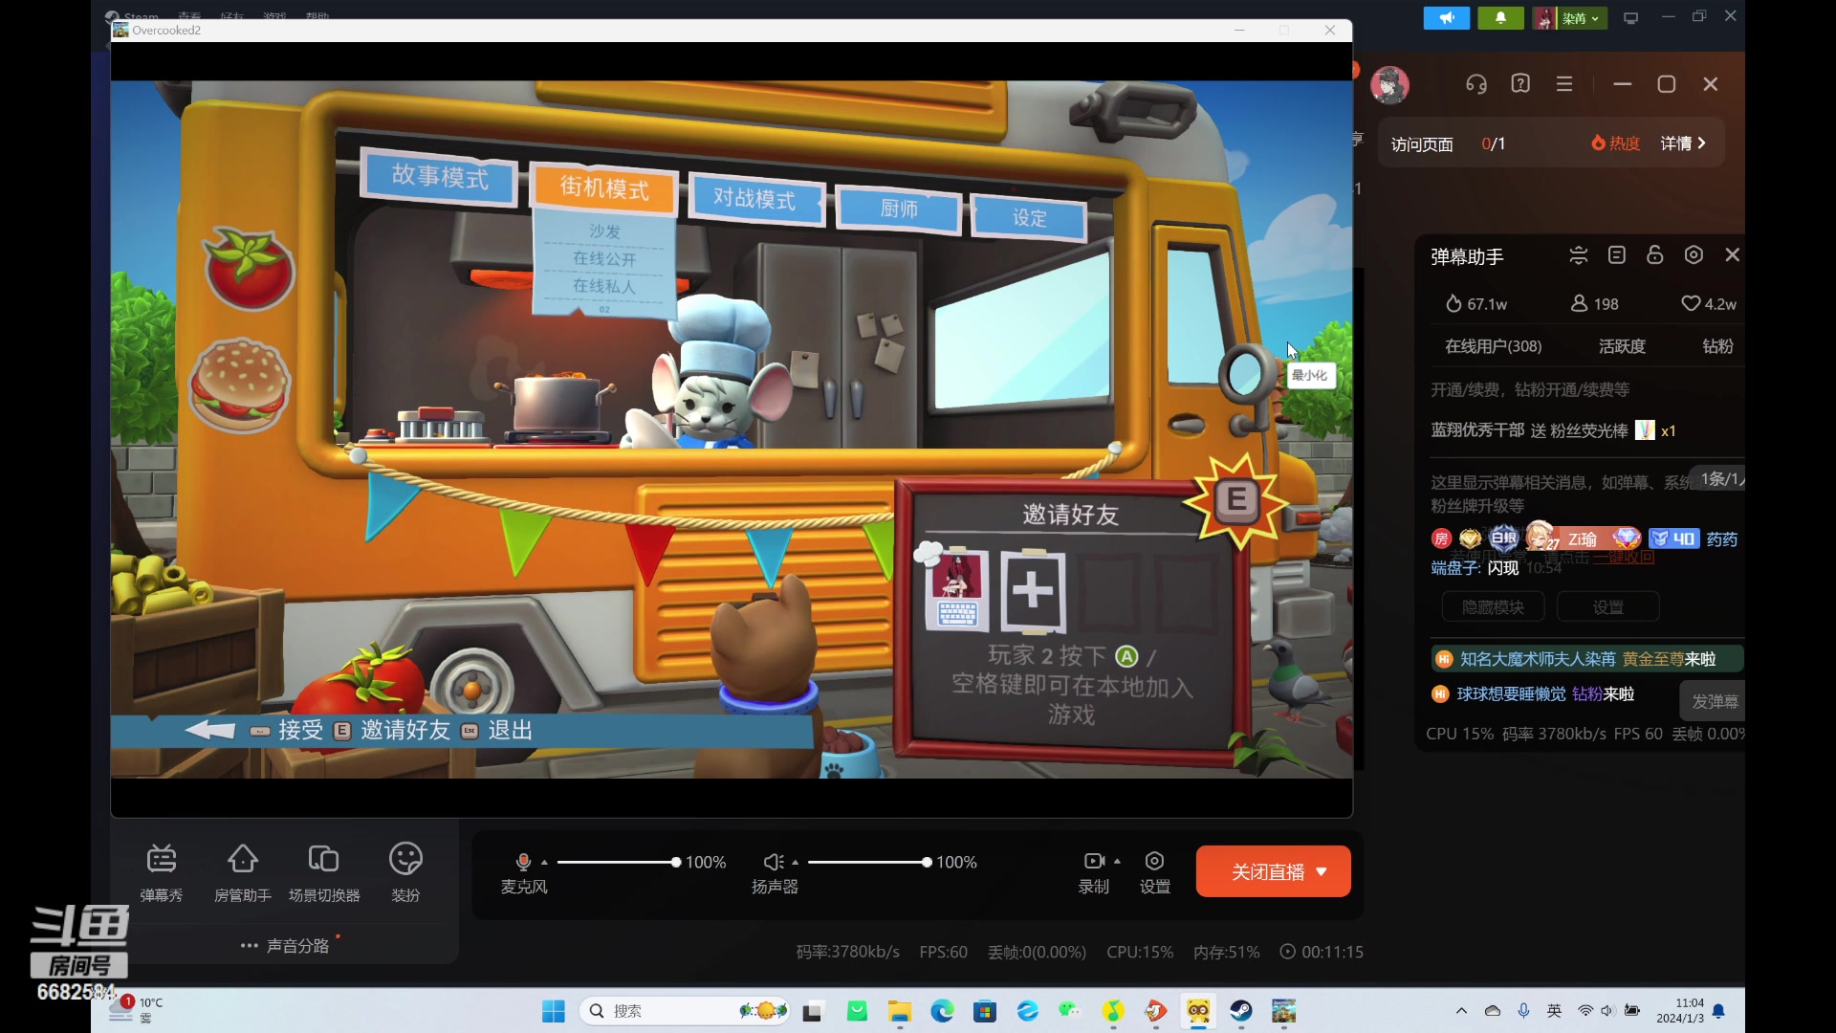This screenshot has width=1836, height=1033.
Task: Open Microsoft Store from the taskbar
Action: (x=985, y=1011)
